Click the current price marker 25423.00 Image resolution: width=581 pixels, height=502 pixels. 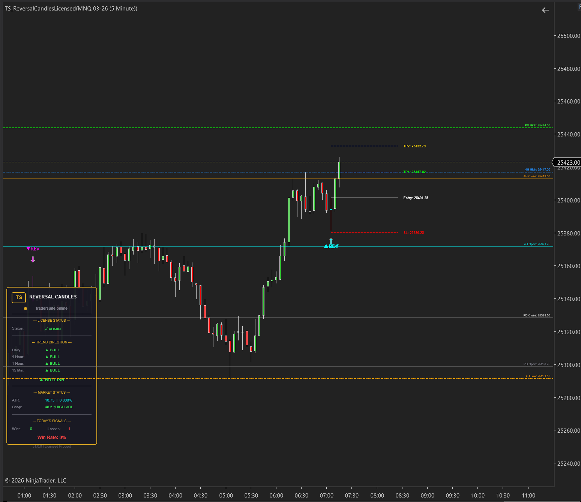(567, 162)
